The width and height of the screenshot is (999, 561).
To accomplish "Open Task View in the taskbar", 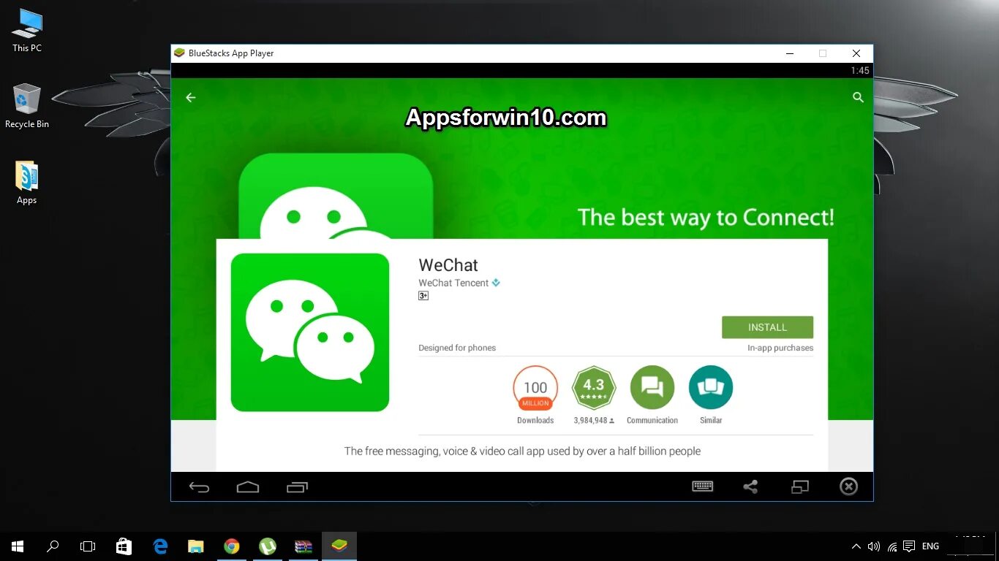I will [88, 546].
